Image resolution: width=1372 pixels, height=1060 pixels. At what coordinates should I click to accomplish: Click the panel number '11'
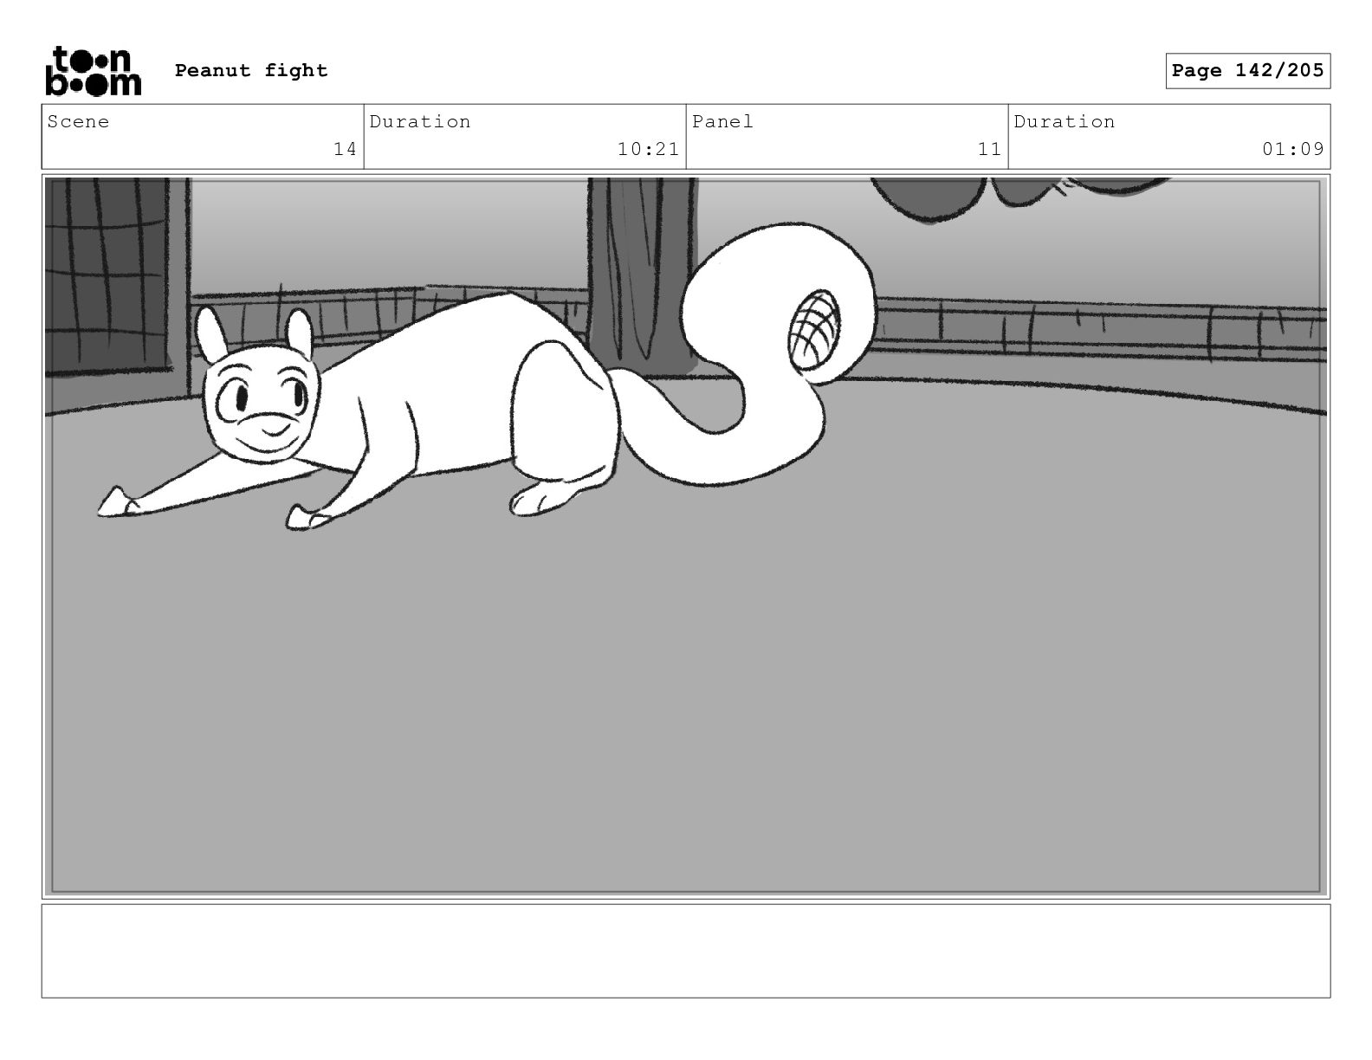pos(989,149)
